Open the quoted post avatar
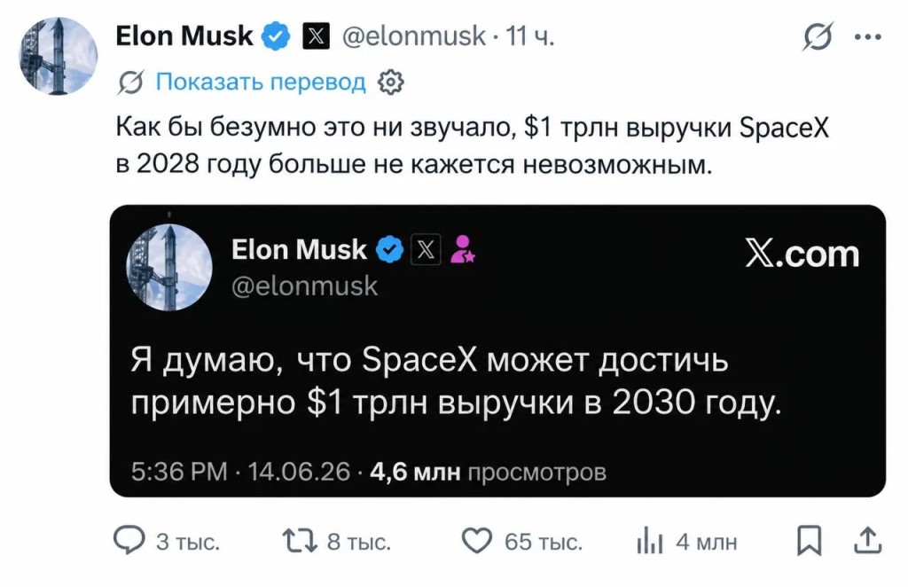The image size is (908, 587). coord(169,268)
